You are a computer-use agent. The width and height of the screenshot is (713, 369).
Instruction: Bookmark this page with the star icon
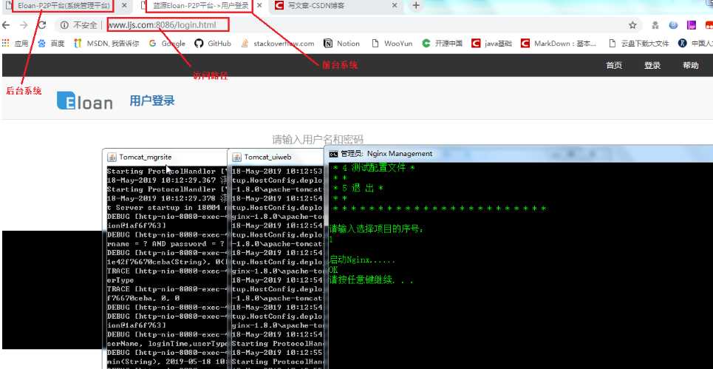pyautogui.click(x=632, y=25)
